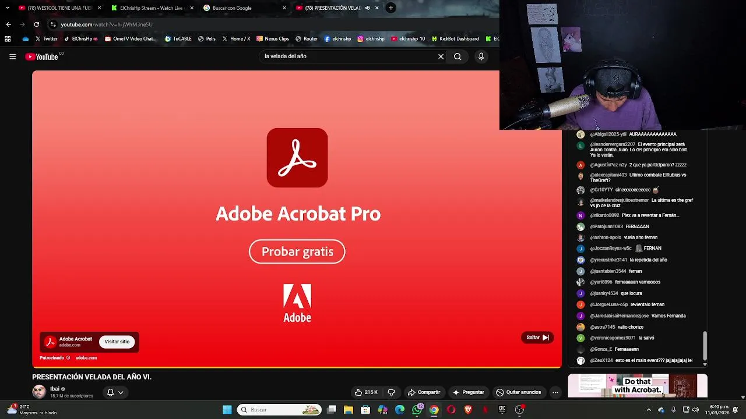Screen dimensions: 746x419
Task: Start voice search with the microphone
Action: (481, 56)
